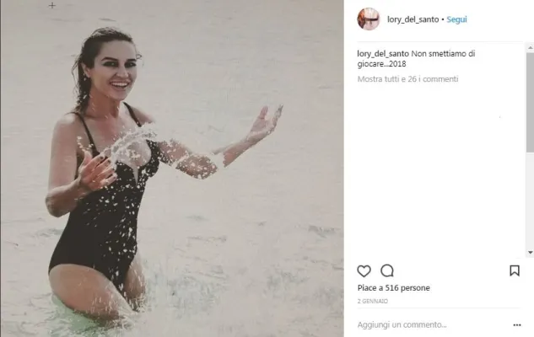Open the three-dot more options menu

click(516, 325)
